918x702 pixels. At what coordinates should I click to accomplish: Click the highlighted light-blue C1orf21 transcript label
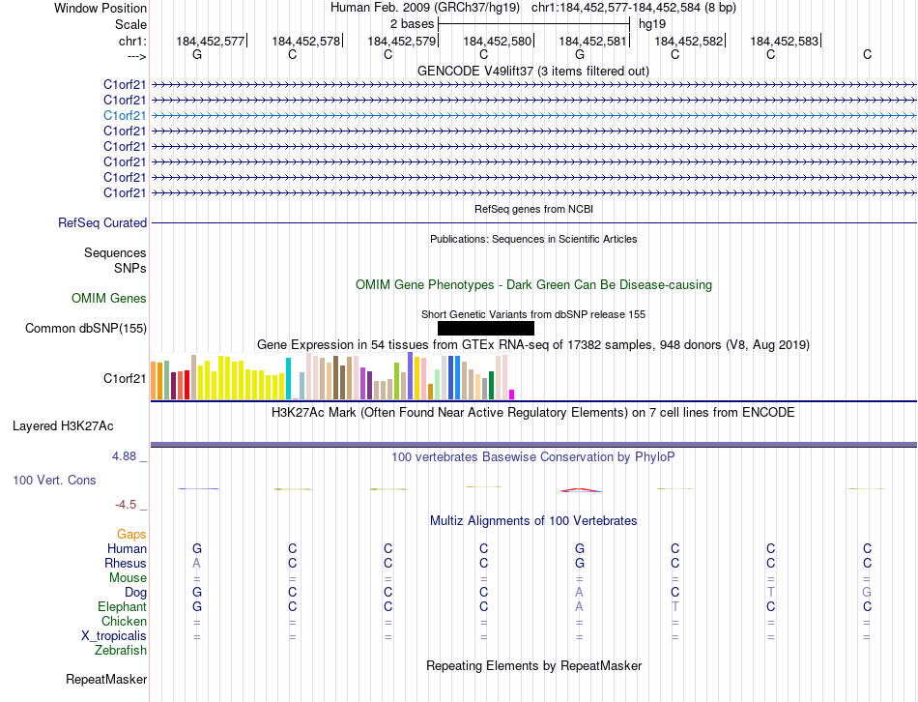pos(125,115)
